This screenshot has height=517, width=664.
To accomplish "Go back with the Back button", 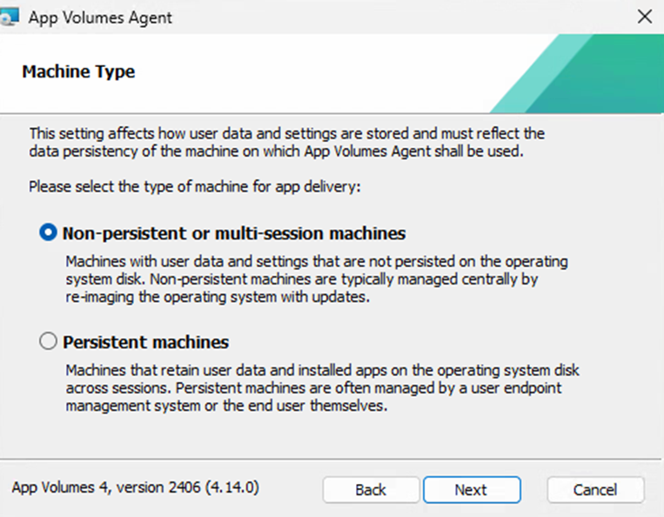I will 371,490.
